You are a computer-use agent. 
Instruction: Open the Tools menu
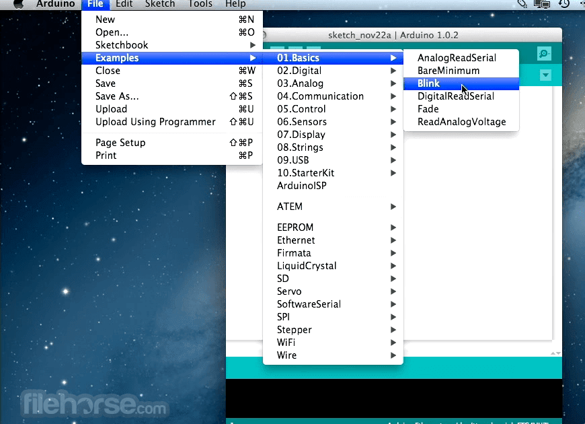200,4
